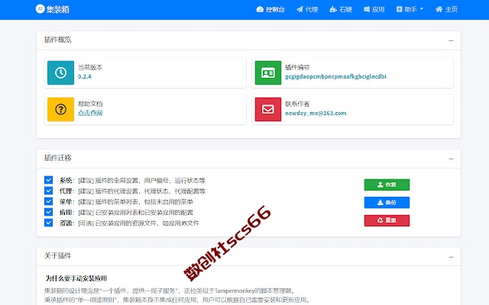Viewport: 489px width, 305px height.
Task: Click version number 0.2.4
Action: pyautogui.click(x=85, y=76)
